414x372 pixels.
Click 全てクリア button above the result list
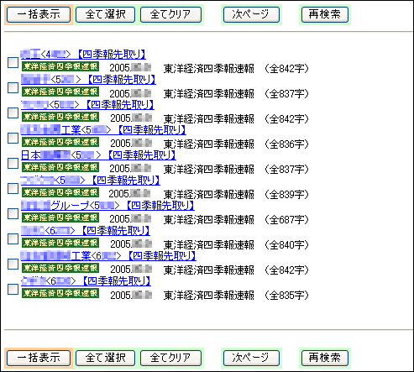click(170, 14)
